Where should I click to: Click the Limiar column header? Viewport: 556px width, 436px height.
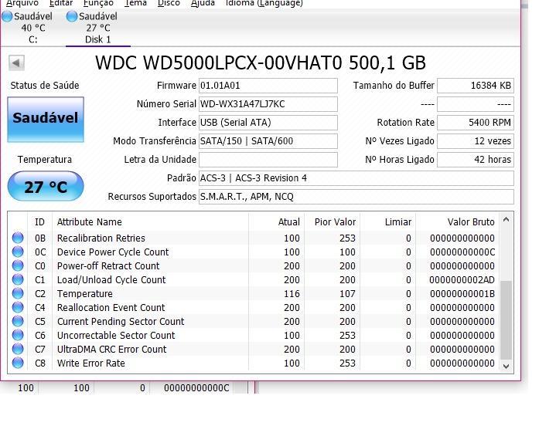pyautogui.click(x=387, y=222)
